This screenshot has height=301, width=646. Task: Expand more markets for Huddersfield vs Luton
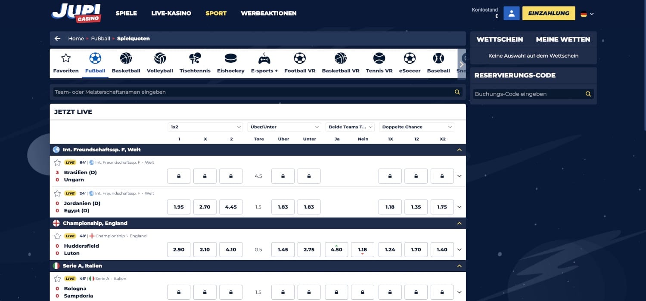pos(460,249)
